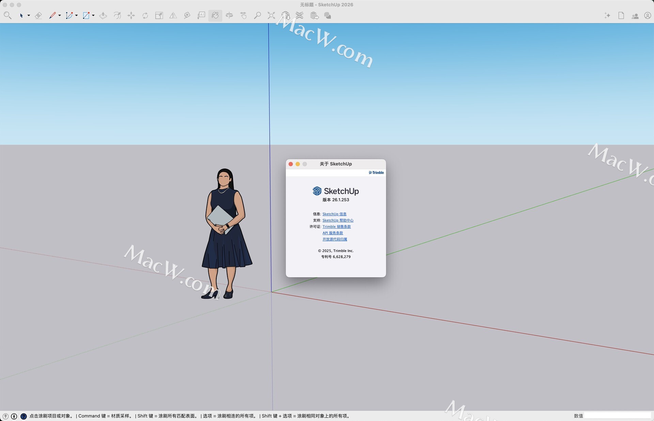Open the Search magnifier in toolbar

click(7, 16)
